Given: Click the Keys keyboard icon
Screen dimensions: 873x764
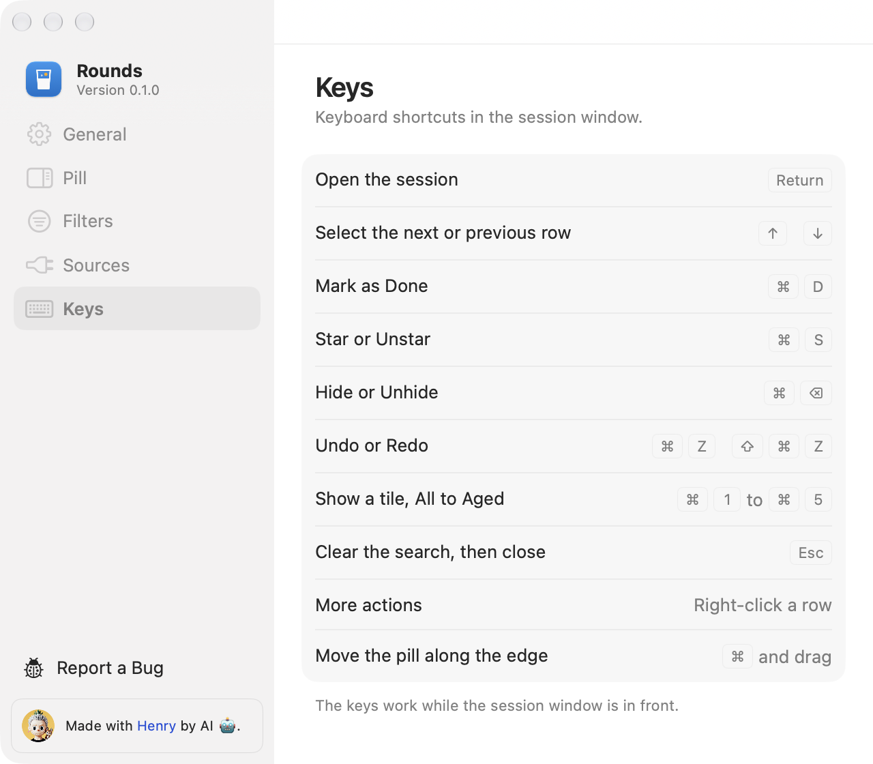Looking at the screenshot, I should coord(40,309).
